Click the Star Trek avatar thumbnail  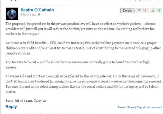[12, 14]
